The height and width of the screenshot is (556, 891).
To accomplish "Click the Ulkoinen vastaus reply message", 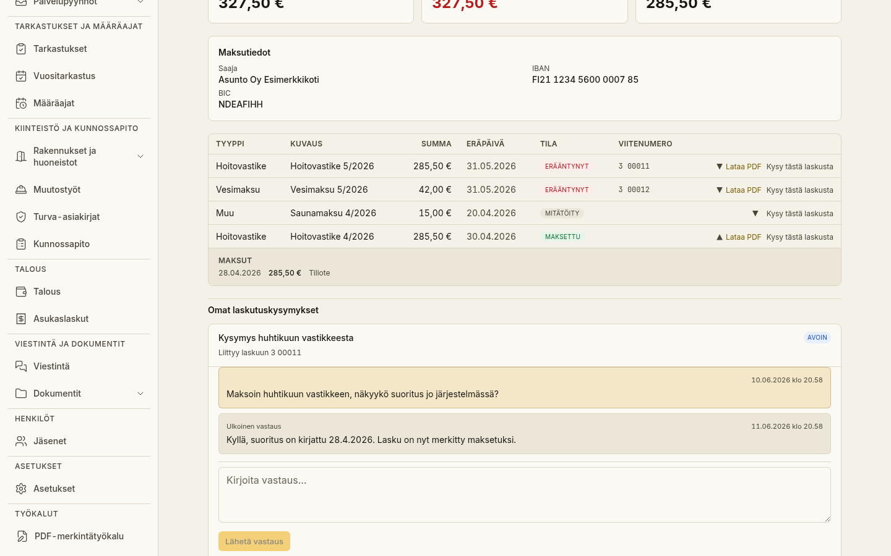I will 525,434.
